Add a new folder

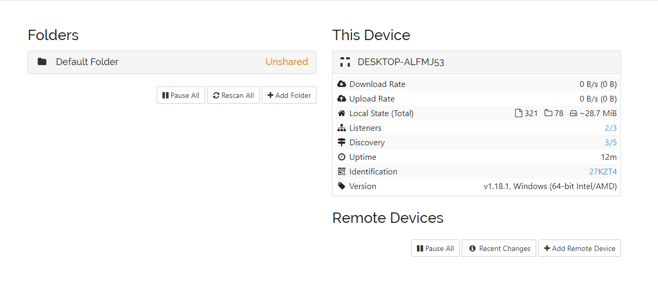coord(289,95)
